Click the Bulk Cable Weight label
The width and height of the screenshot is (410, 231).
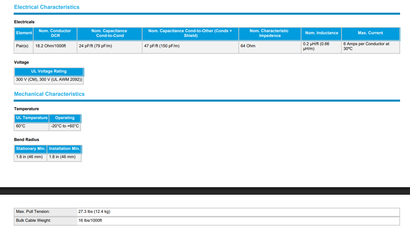34,220
